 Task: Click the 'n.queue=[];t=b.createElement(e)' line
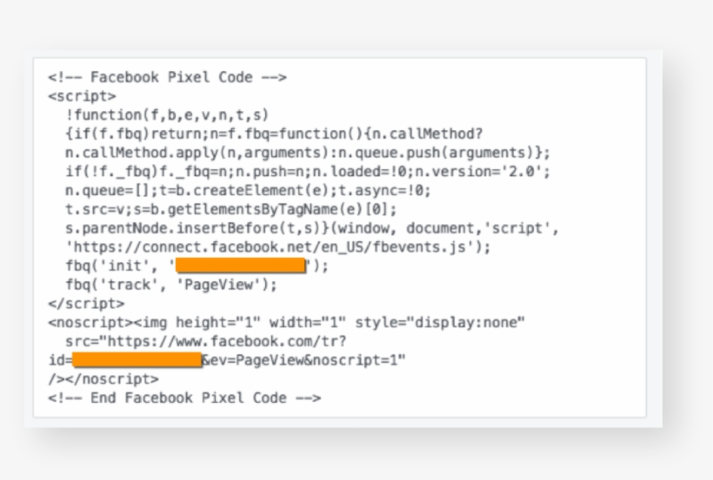248,190
